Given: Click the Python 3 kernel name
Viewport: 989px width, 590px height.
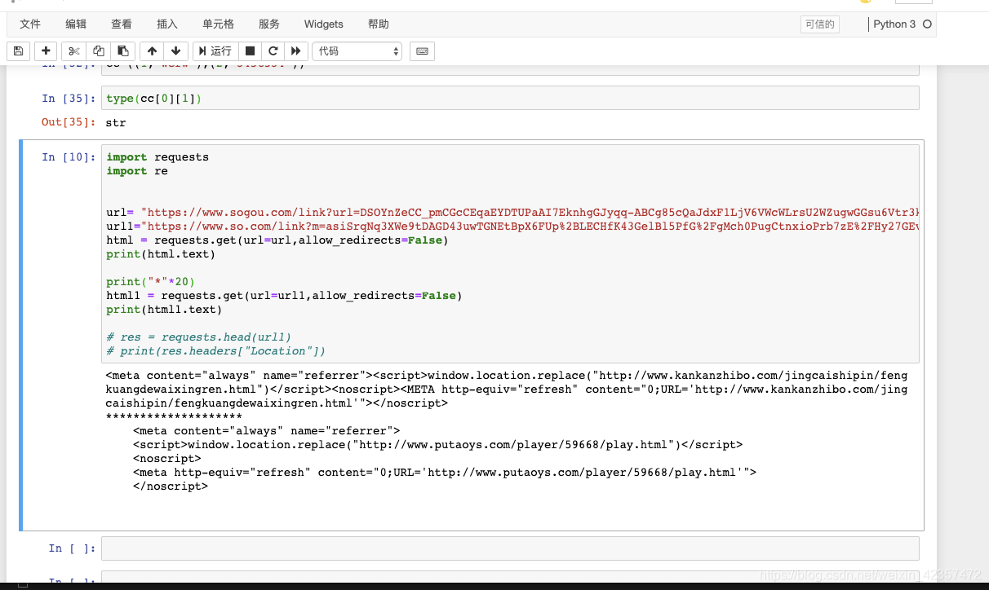Looking at the screenshot, I should [x=894, y=24].
